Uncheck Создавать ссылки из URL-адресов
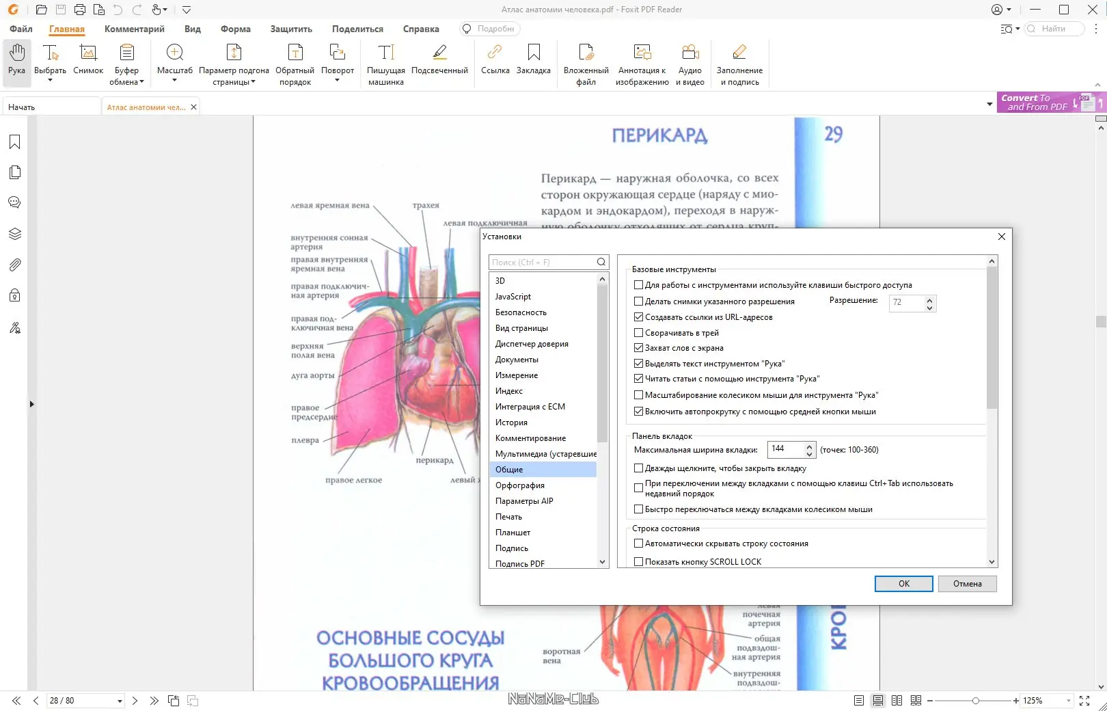 [x=638, y=317]
